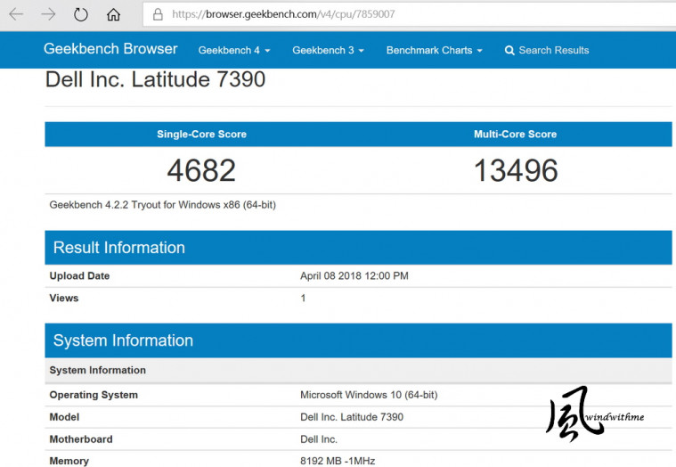Click the windwithme calligraphy watermark logo

[x=579, y=418]
